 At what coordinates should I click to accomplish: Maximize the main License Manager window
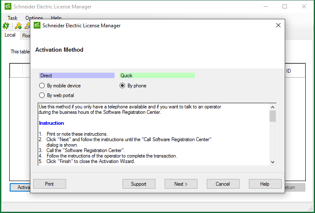285,6
